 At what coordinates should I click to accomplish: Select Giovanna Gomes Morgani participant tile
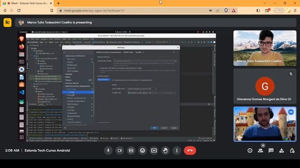click(x=265, y=86)
